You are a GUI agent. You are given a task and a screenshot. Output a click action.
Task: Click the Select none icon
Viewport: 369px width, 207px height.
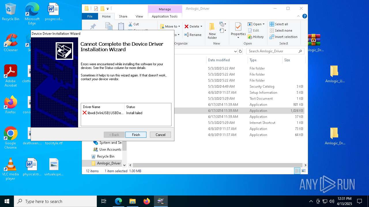tap(272, 30)
